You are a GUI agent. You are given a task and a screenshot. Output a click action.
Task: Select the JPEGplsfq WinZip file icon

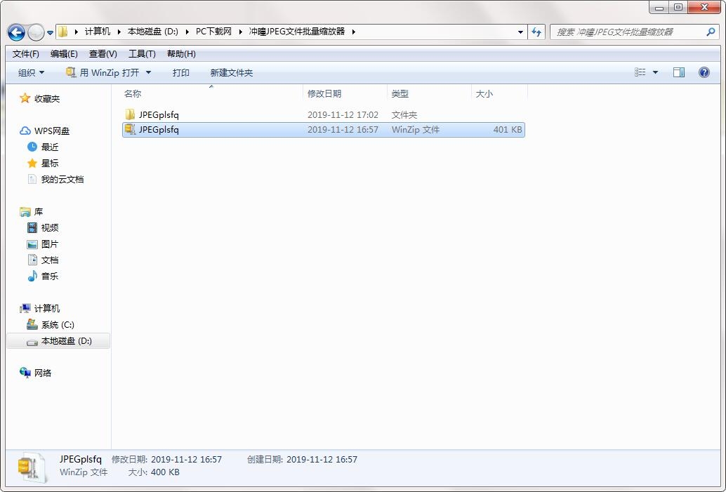(x=130, y=130)
